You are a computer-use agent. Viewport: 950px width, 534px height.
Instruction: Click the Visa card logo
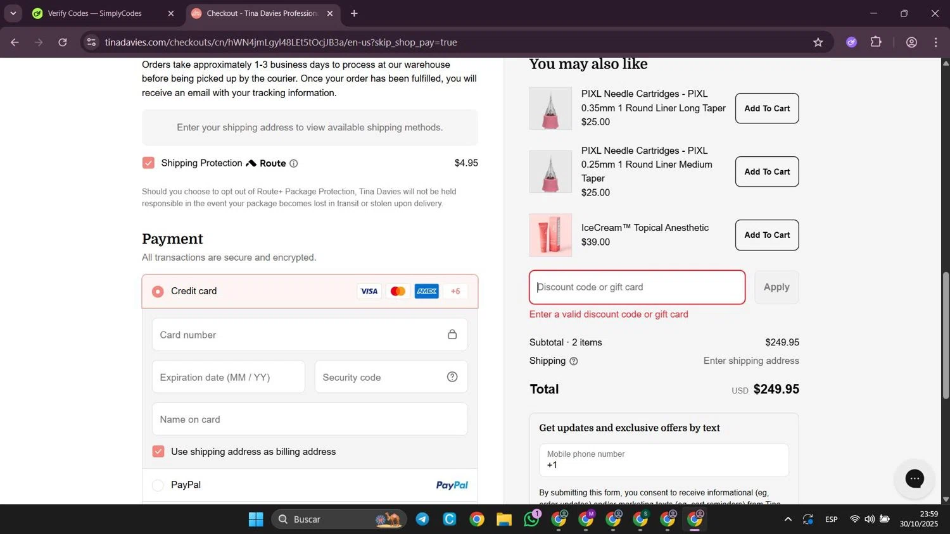point(369,291)
